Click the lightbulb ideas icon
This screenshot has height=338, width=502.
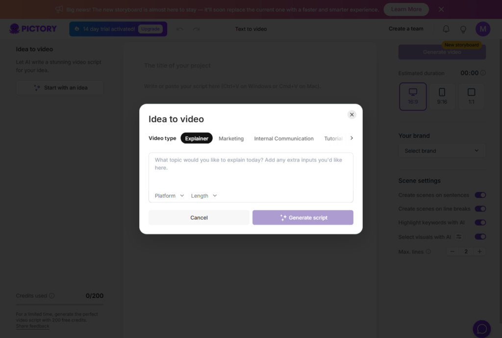pyautogui.click(x=463, y=29)
